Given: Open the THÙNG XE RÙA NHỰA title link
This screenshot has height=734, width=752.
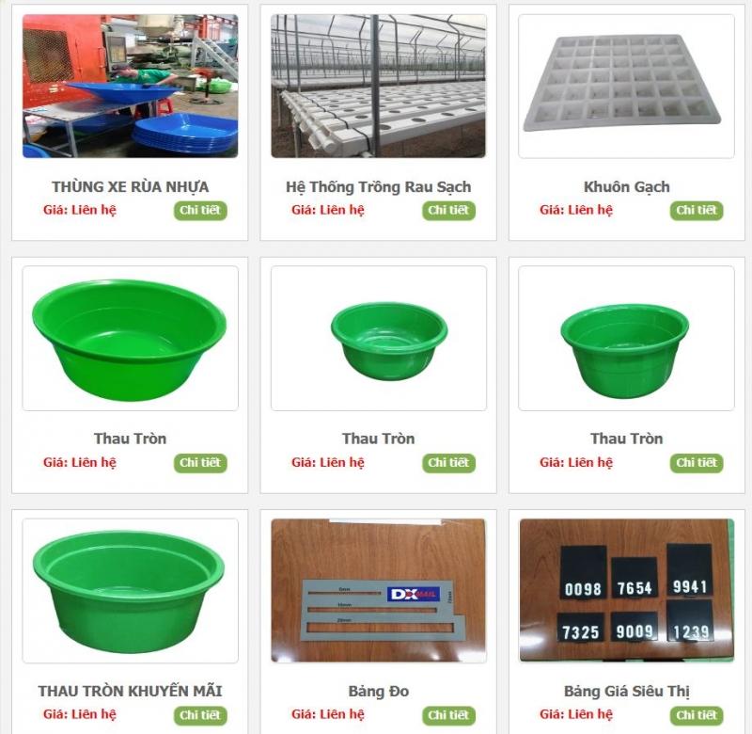Looking at the screenshot, I should pyautogui.click(x=130, y=186).
